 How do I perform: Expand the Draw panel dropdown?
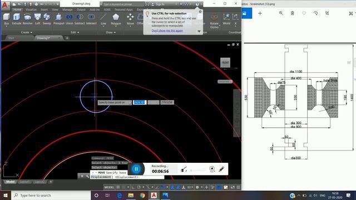[x=111, y=32]
